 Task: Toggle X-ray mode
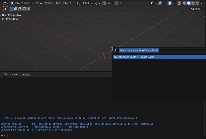(x=179, y=3)
